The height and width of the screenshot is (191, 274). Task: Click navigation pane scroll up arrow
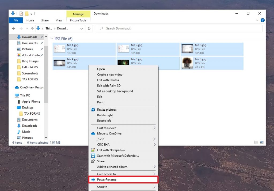point(46,36)
